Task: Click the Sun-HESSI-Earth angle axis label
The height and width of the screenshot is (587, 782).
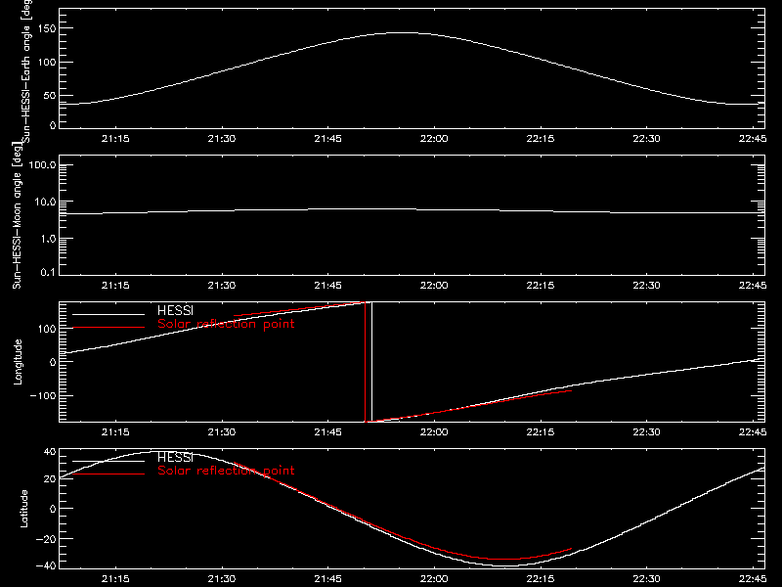Action: (25, 70)
